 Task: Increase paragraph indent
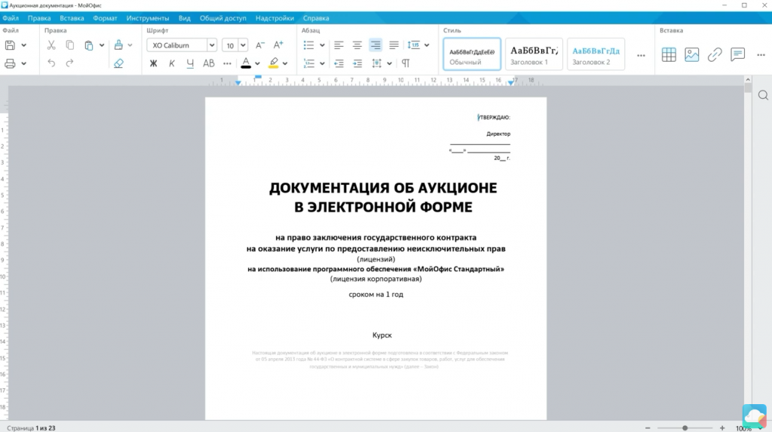coord(357,63)
